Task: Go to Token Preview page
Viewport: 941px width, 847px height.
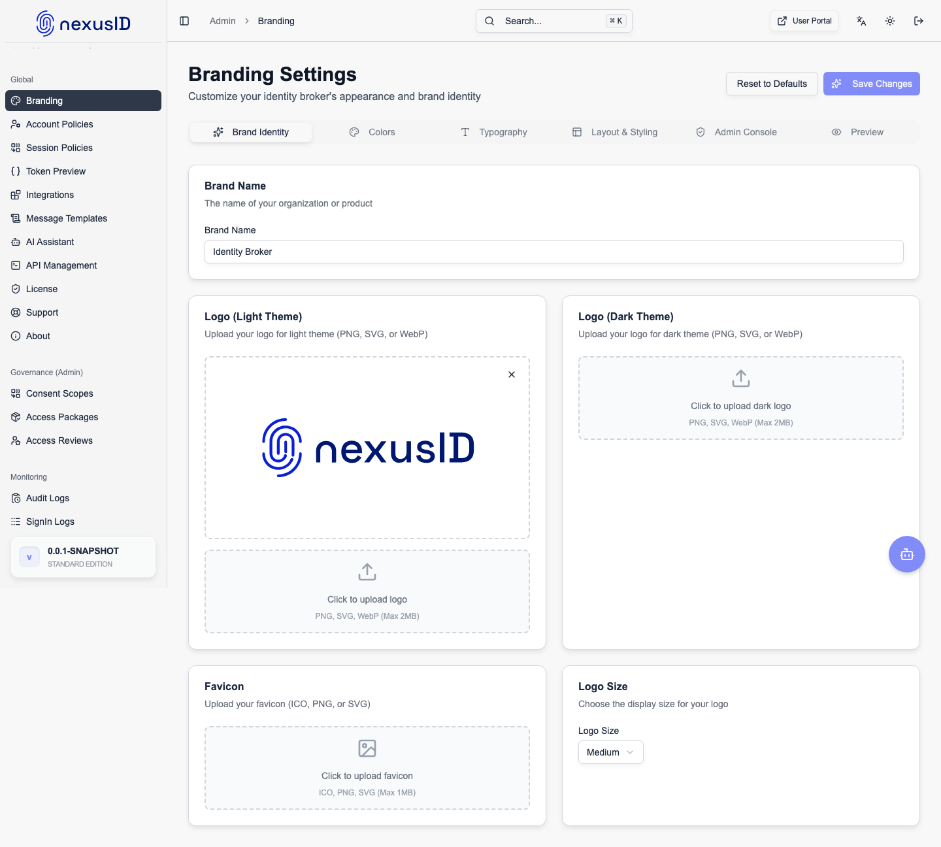Action: pos(83,171)
